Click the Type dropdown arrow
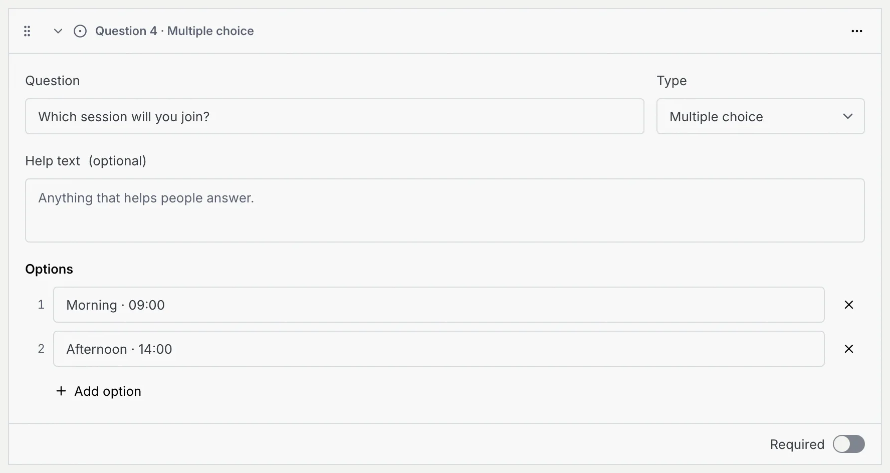 click(848, 116)
